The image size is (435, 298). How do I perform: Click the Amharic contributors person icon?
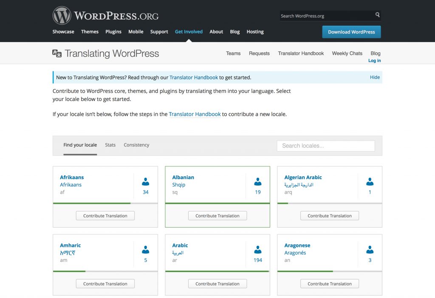[x=146, y=250]
